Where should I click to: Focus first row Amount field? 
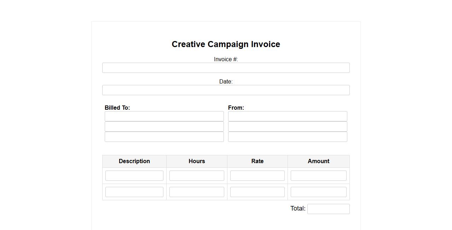click(318, 176)
